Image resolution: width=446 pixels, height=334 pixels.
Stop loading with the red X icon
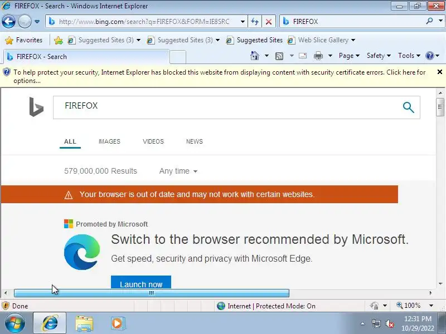click(269, 22)
